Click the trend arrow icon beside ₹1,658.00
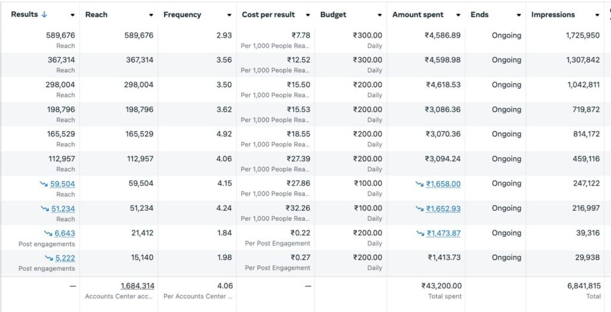Viewport: 611px width, 312px height. click(x=419, y=184)
